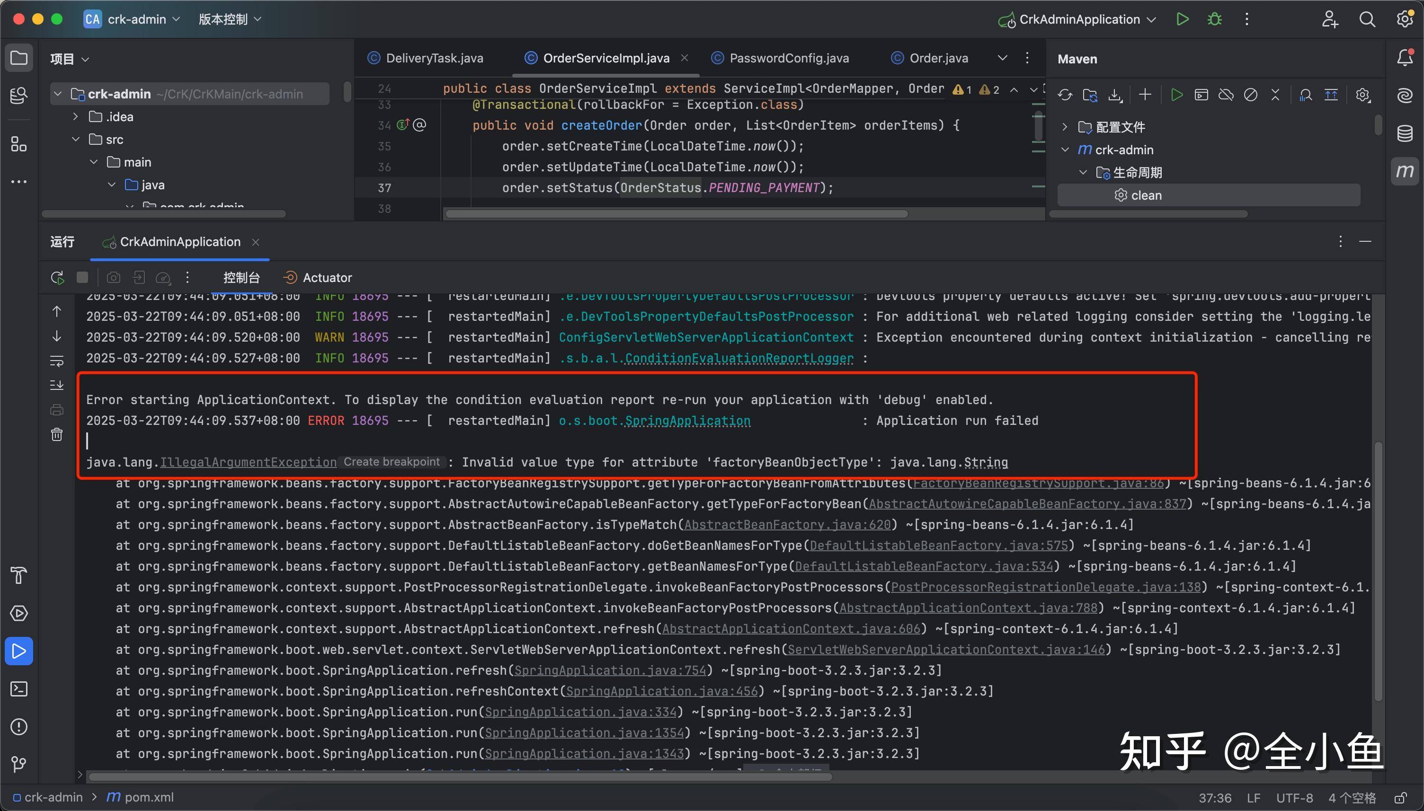This screenshot has width=1424, height=811.
Task: Open cursor position 37:36 go-to-line
Action: [1215, 798]
